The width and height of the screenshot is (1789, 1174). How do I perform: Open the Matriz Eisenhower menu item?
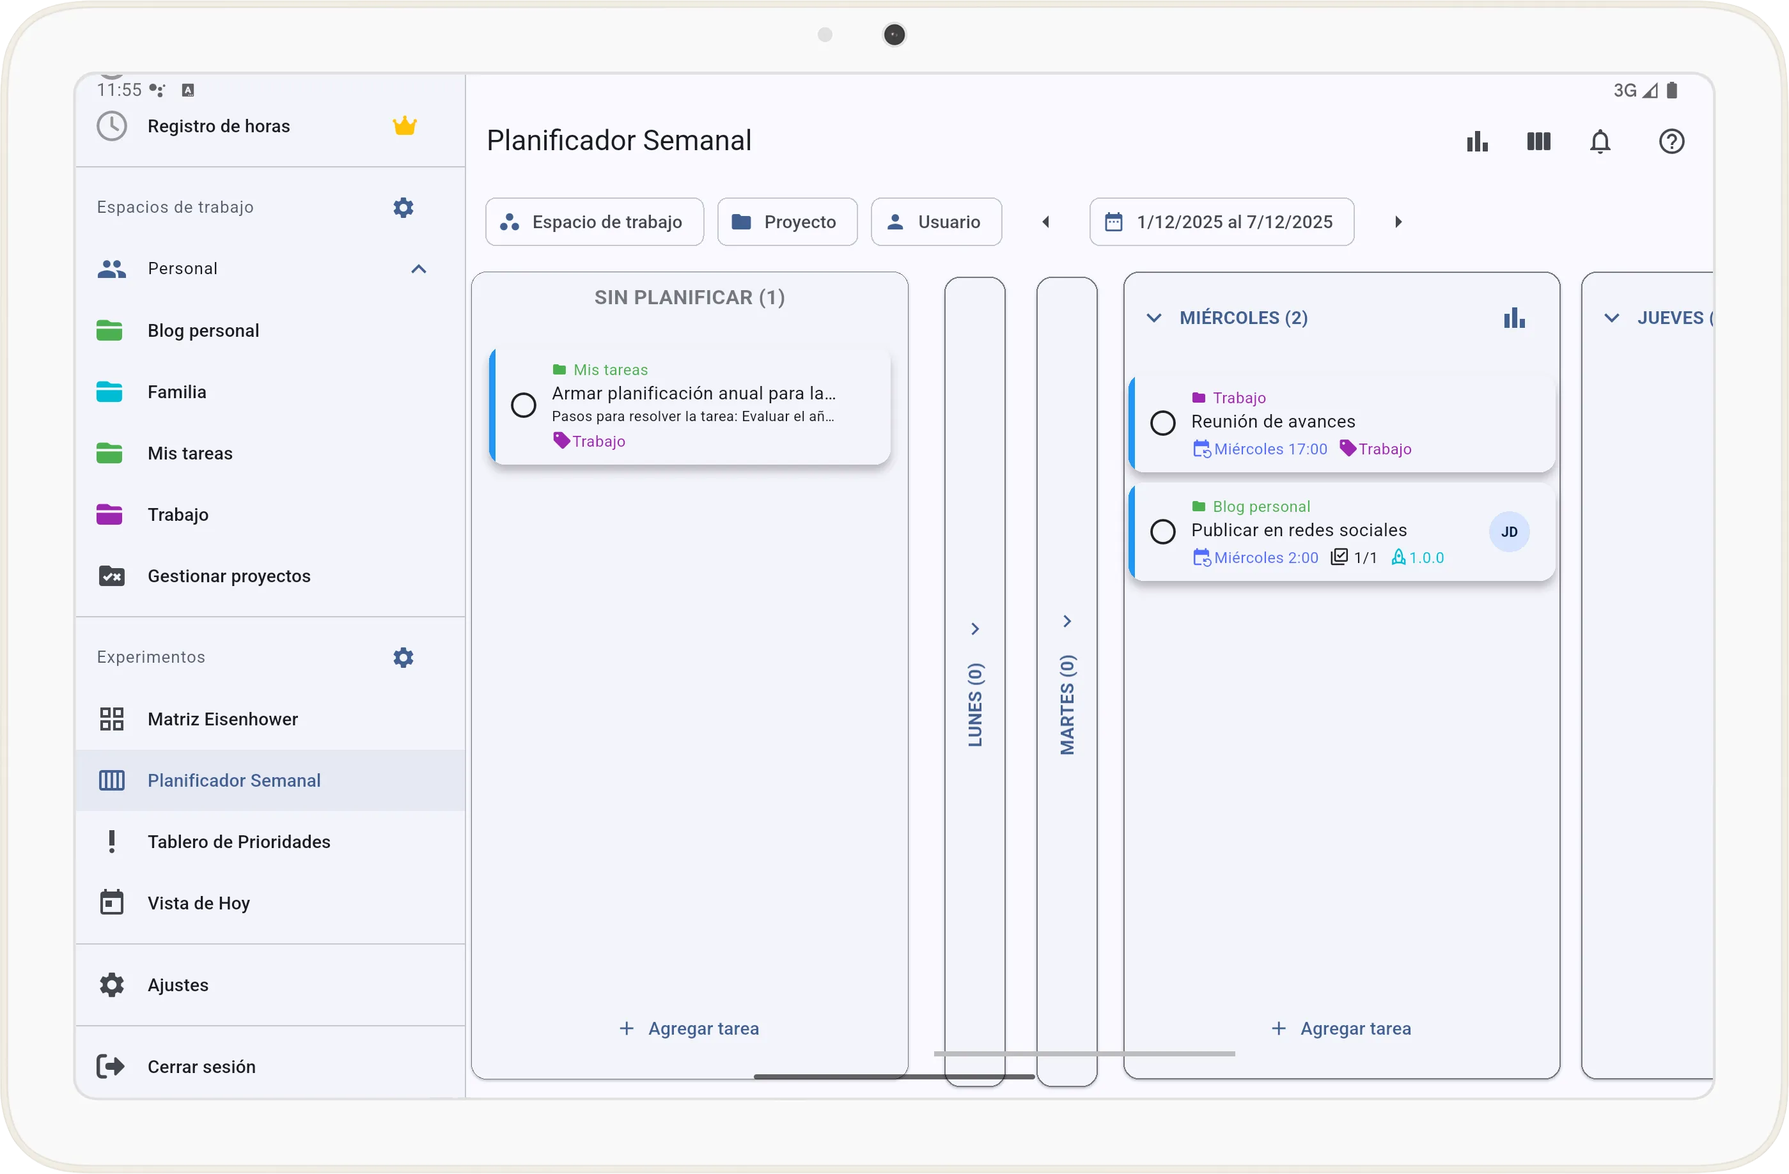click(x=223, y=719)
